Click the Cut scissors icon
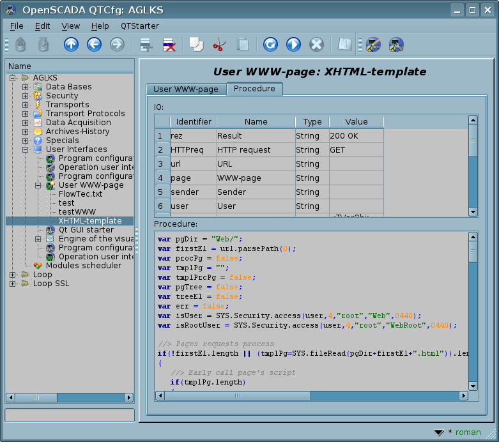 pyautogui.click(x=219, y=45)
